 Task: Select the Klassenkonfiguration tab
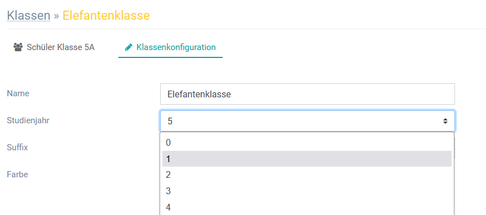pyautogui.click(x=170, y=47)
